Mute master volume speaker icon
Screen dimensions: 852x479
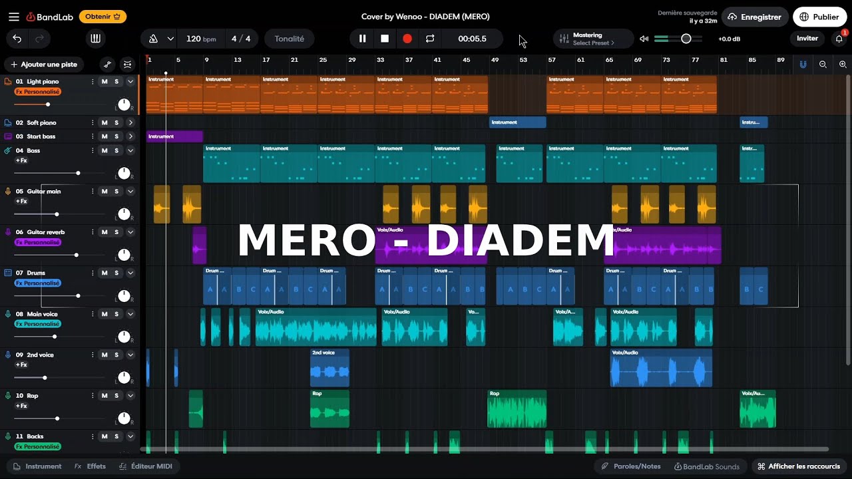pyautogui.click(x=644, y=39)
